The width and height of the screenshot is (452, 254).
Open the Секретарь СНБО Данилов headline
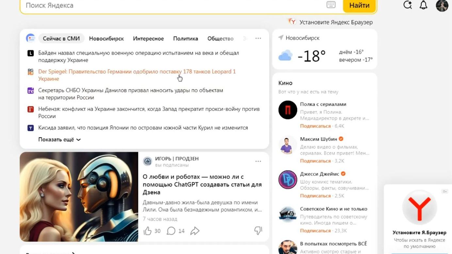[131, 94]
